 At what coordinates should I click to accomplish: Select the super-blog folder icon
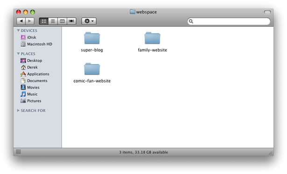(92, 38)
